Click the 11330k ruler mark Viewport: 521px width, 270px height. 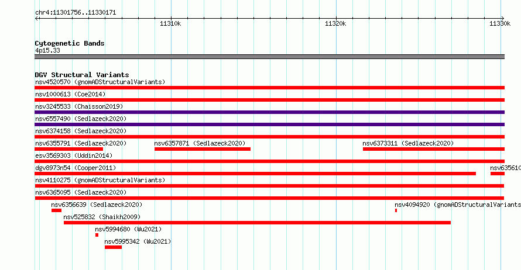click(500, 23)
